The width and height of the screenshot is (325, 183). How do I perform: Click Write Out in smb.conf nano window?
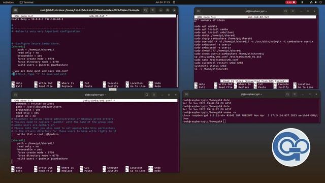pos(43,168)
